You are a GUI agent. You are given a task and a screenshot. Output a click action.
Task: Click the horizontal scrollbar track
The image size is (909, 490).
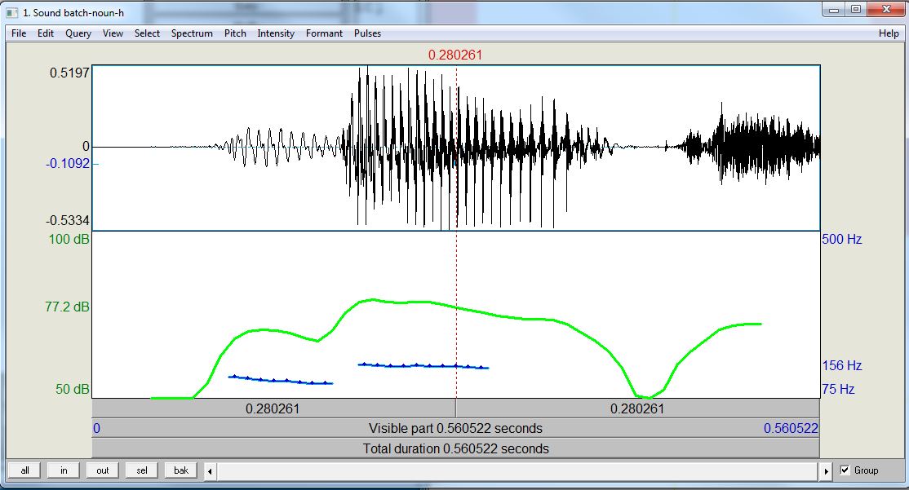pyautogui.click(x=518, y=471)
